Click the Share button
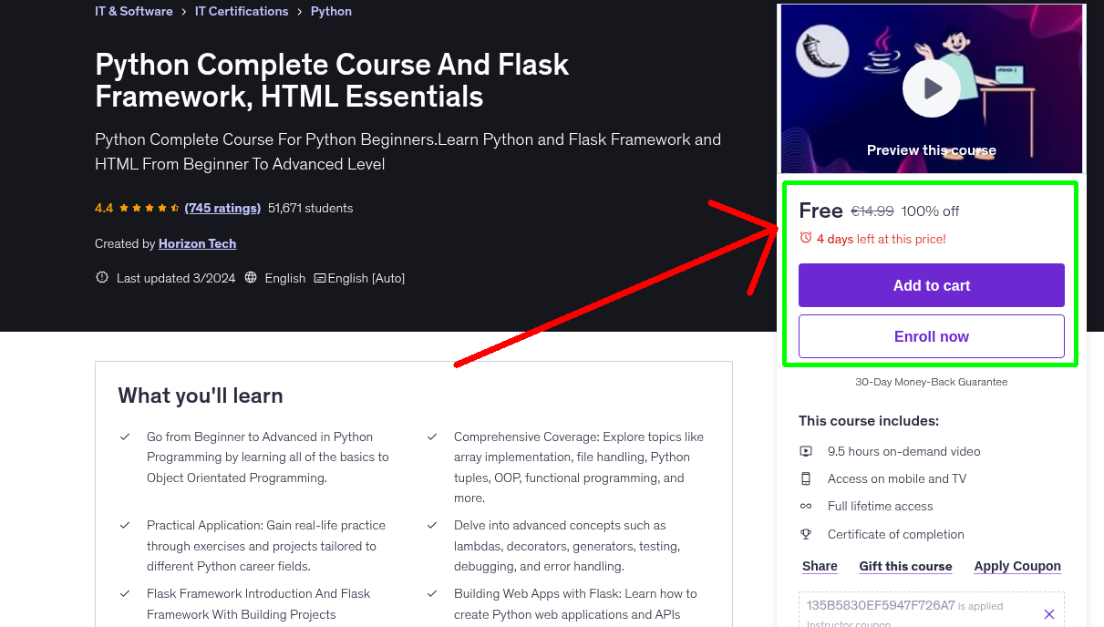The width and height of the screenshot is (1104, 627). 820,566
